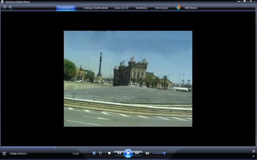Select the Sincronizza tab
The height and width of the screenshot is (160, 257).
(161, 8)
